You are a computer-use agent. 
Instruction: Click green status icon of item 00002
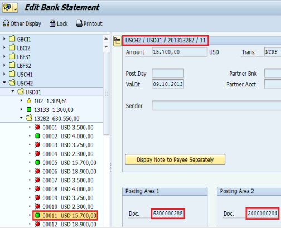tap(37, 136)
